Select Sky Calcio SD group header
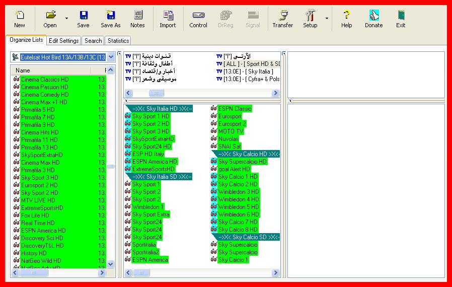Screen dimensions: 452x287 coord(249,237)
